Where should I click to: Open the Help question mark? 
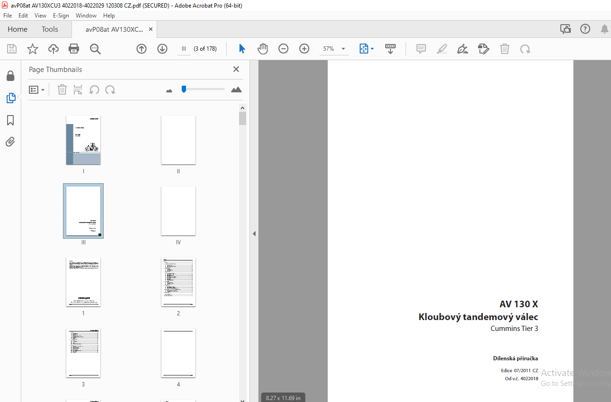tap(585, 29)
